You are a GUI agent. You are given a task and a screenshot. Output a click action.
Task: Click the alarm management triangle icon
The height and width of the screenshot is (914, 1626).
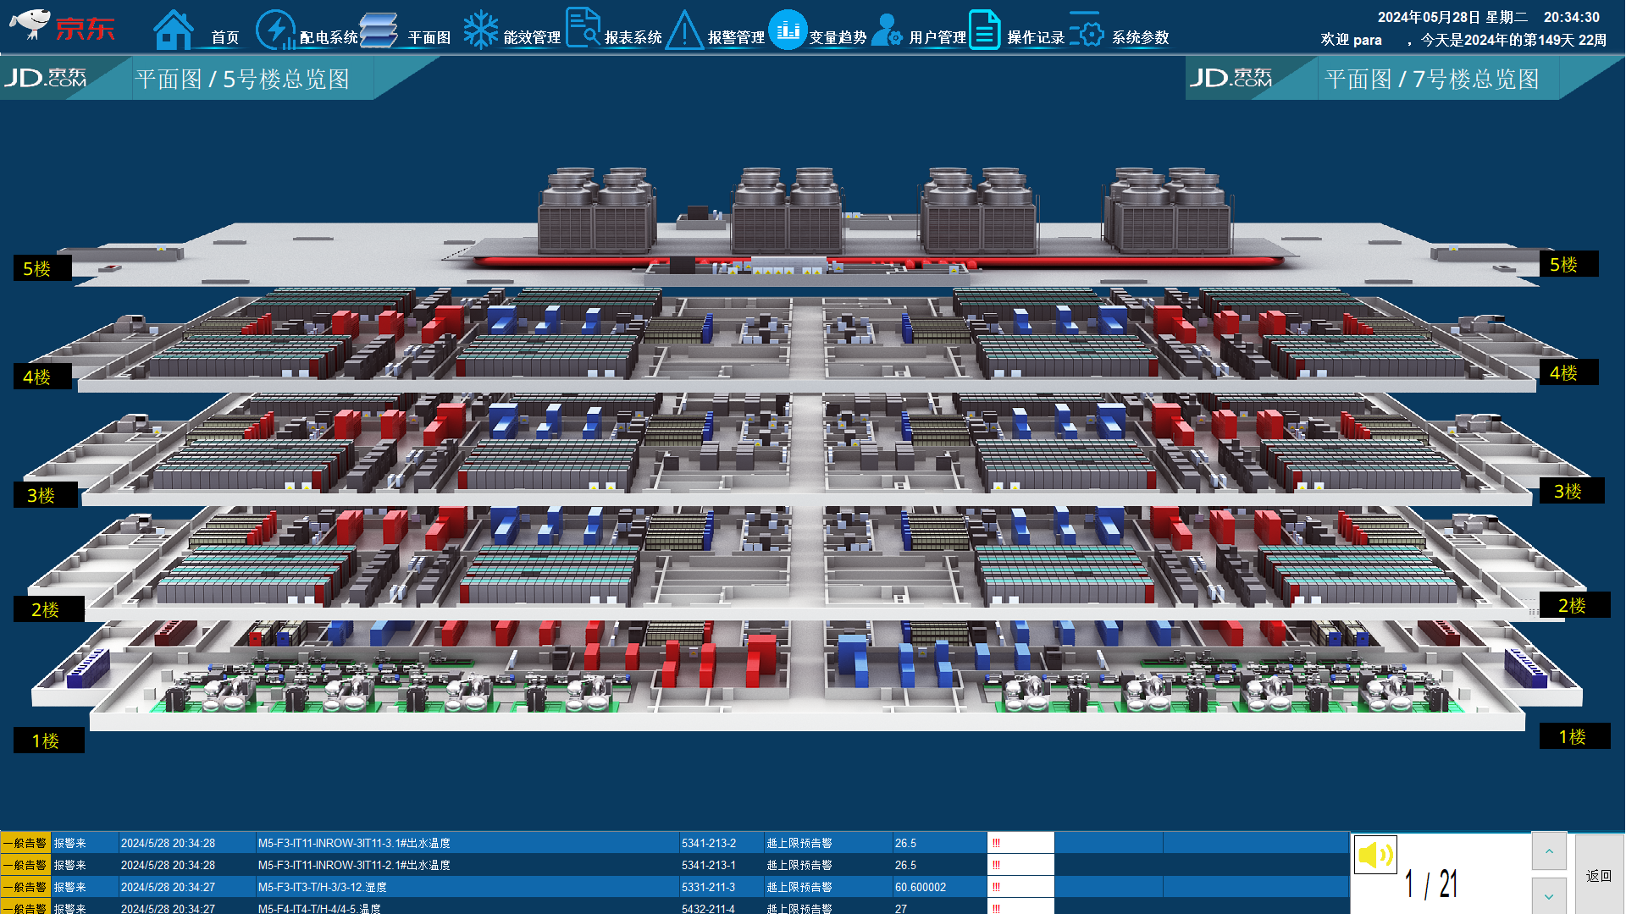[684, 31]
